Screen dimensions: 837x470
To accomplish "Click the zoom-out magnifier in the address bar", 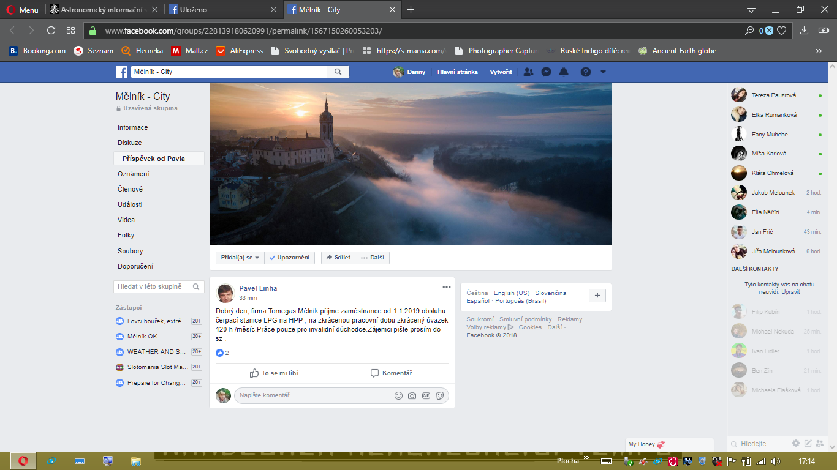I will tap(749, 31).
